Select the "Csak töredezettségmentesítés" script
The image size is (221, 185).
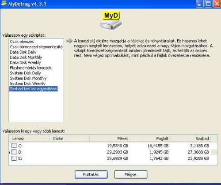point(37,47)
